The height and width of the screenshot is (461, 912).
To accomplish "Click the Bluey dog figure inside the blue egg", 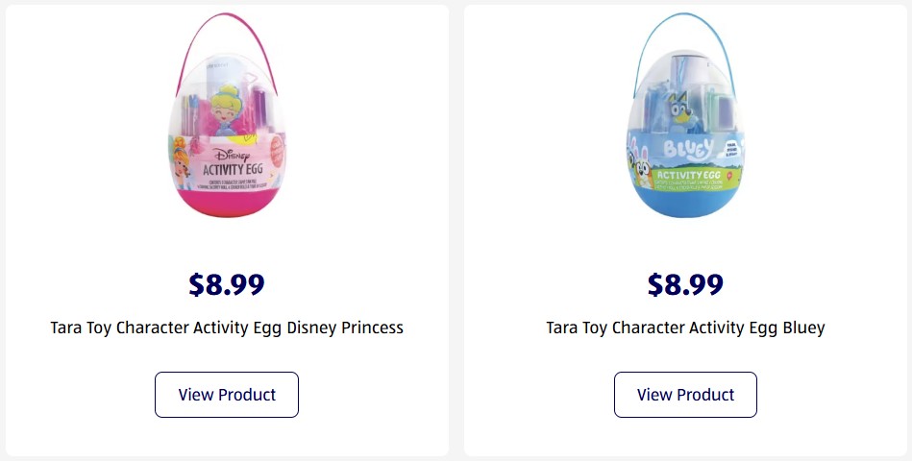I will (x=690, y=106).
